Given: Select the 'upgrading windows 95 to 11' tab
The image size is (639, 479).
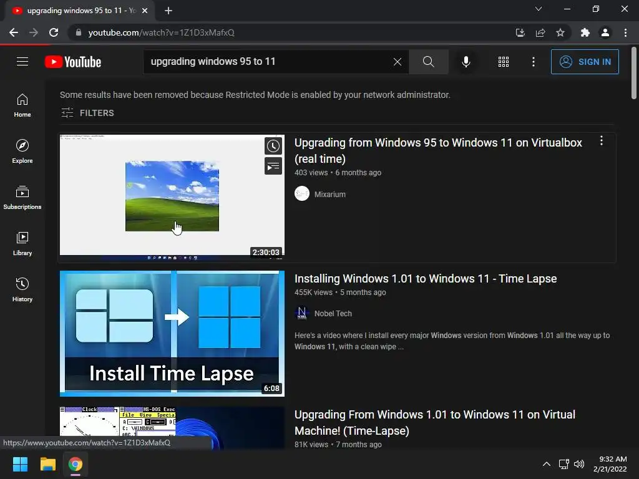Looking at the screenshot, I should (79, 11).
